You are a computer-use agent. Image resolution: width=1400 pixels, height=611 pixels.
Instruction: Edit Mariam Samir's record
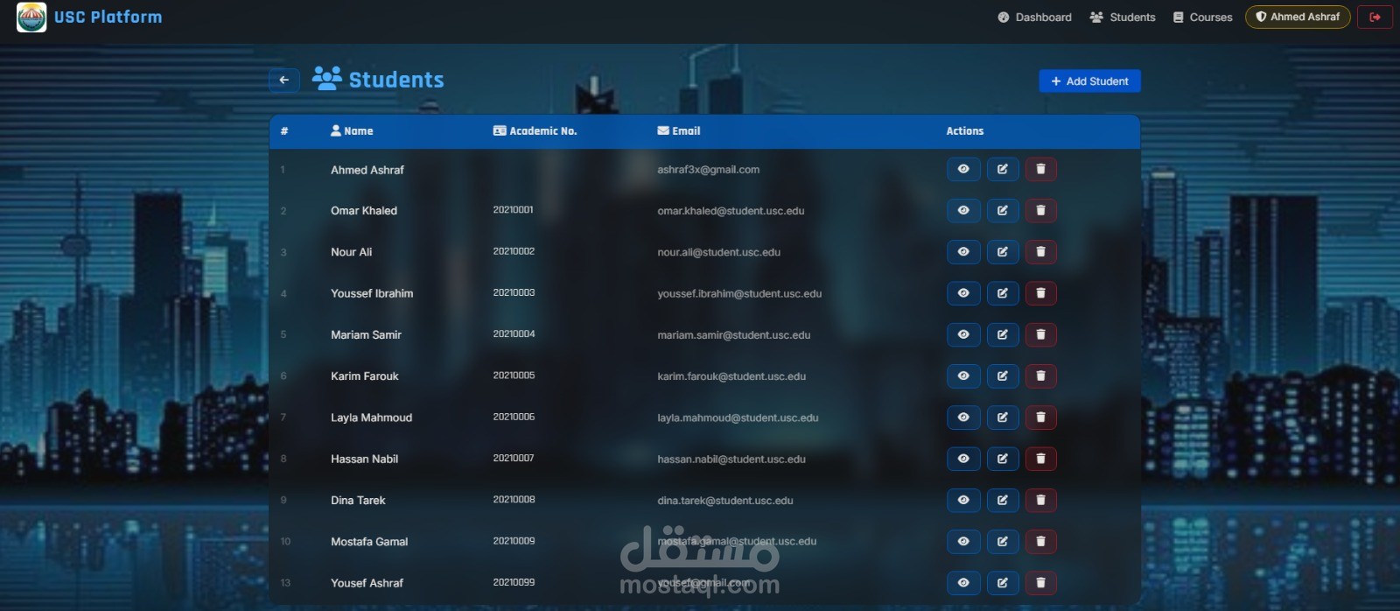coord(1003,334)
